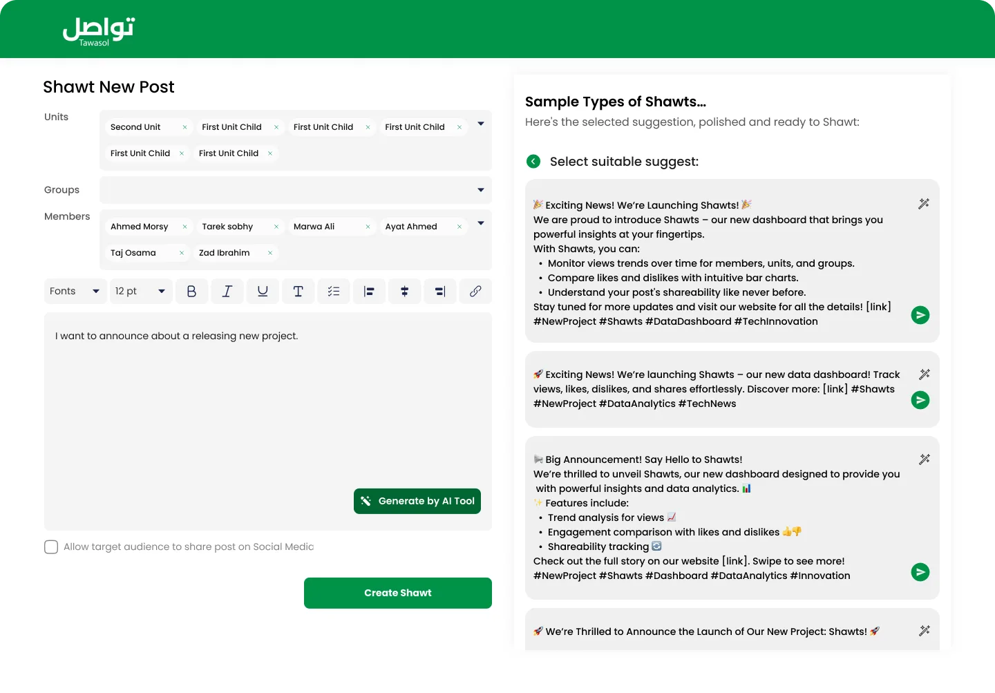The width and height of the screenshot is (995, 693).
Task: Insert a link with the chain icon
Action: coord(475,292)
